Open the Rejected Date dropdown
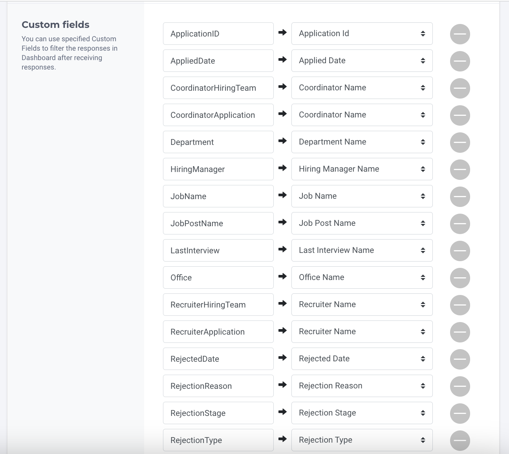Viewport: 509px width, 454px height. coord(362,359)
